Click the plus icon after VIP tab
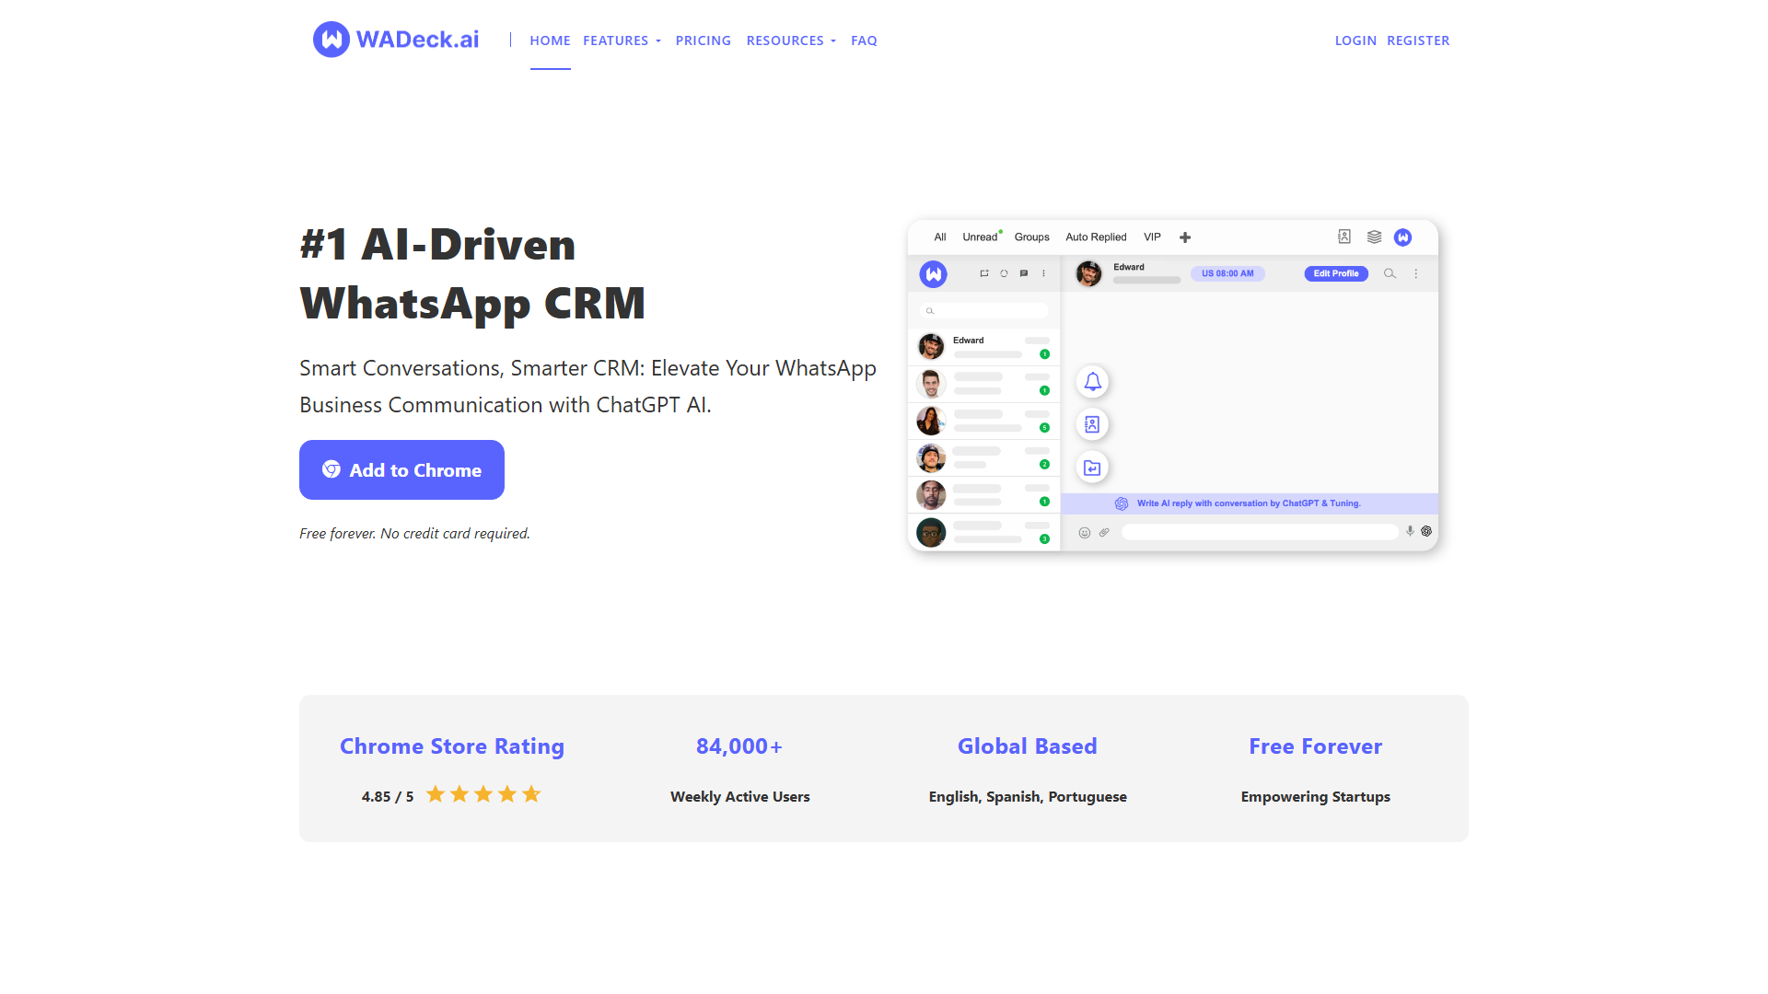 point(1185,237)
